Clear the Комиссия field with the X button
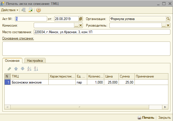Image resolution: width=173 pixels, height=121 pixels. tap(81, 25)
